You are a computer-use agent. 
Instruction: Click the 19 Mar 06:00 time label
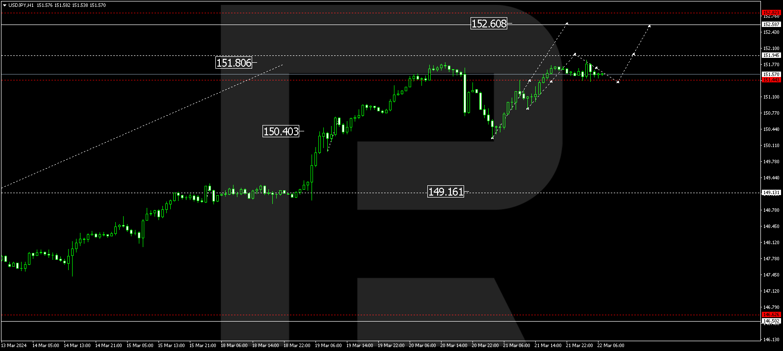coord(328,346)
